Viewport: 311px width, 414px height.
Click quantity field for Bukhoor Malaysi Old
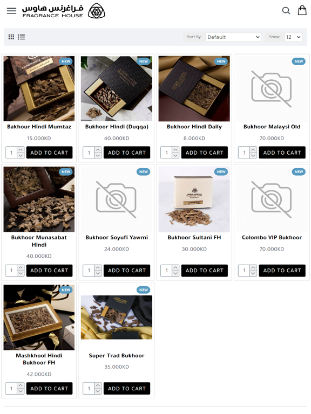244,153
